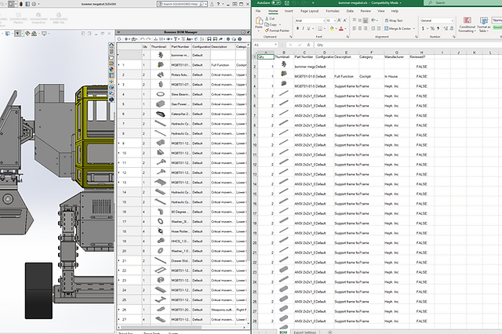502x334 pixels.
Task: Toggle Italic formatting in Excel
Action: click(x=304, y=28)
